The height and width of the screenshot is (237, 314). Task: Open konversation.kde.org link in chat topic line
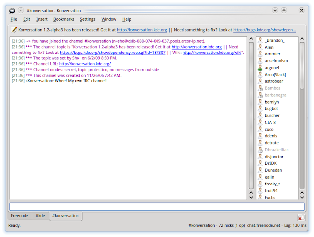coord(197,47)
